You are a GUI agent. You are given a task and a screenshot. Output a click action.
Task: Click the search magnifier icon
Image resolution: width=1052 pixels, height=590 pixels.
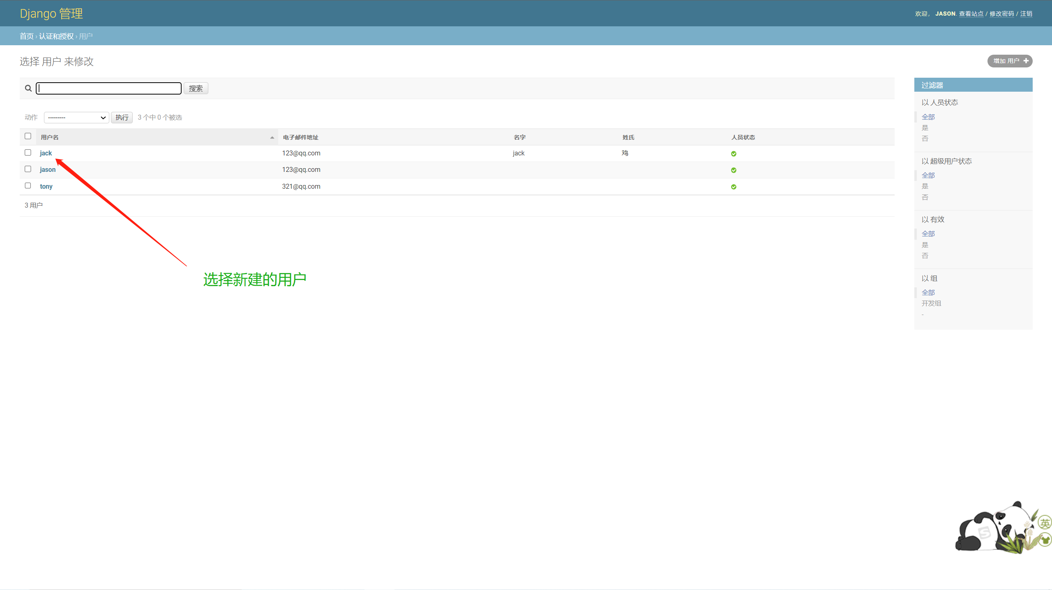(x=28, y=88)
